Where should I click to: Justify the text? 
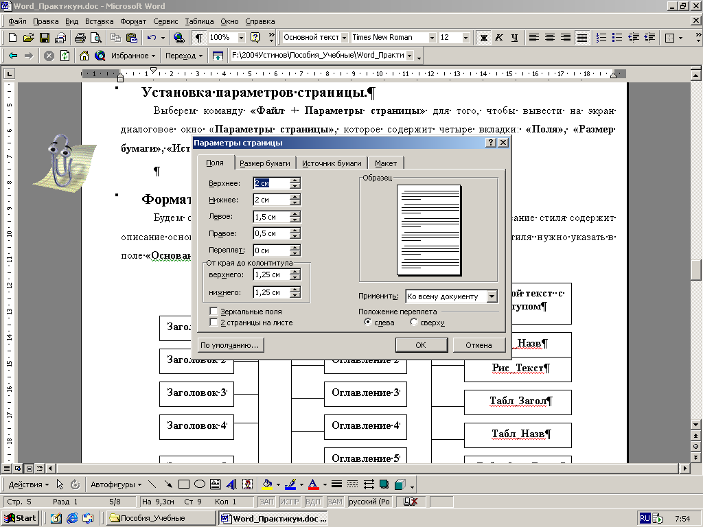(x=582, y=38)
